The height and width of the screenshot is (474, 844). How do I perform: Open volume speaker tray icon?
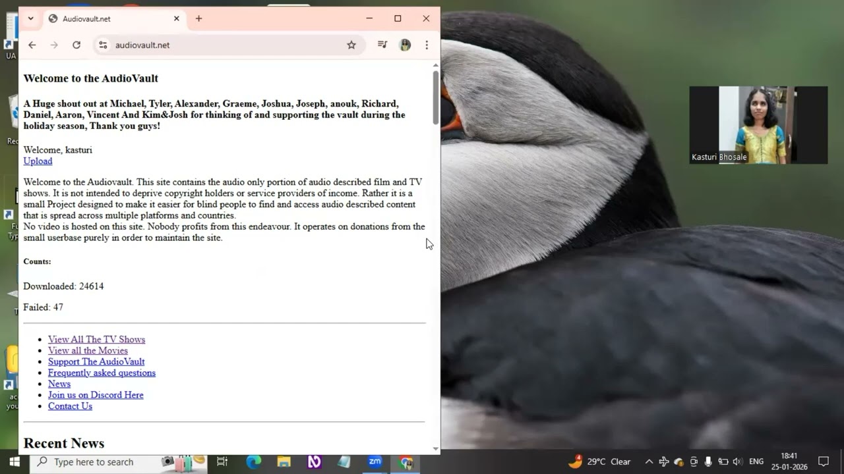click(x=737, y=461)
